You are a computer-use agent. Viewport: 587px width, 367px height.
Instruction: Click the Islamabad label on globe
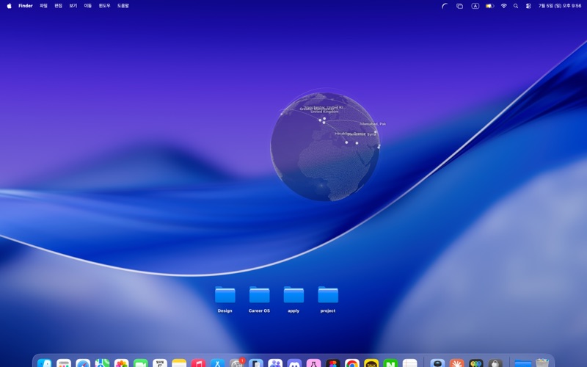pos(373,124)
